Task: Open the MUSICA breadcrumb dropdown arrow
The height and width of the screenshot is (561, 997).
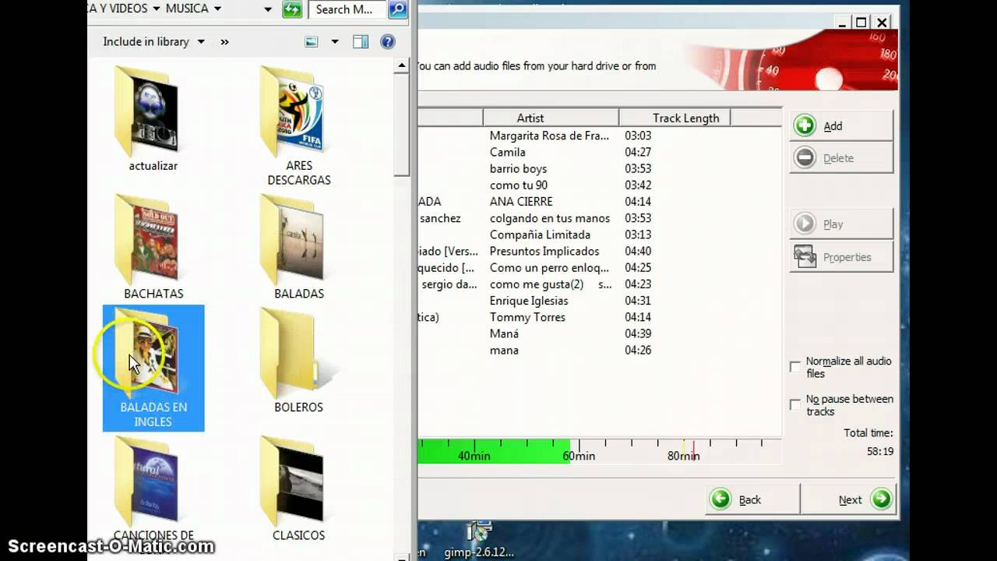Action: [217, 9]
